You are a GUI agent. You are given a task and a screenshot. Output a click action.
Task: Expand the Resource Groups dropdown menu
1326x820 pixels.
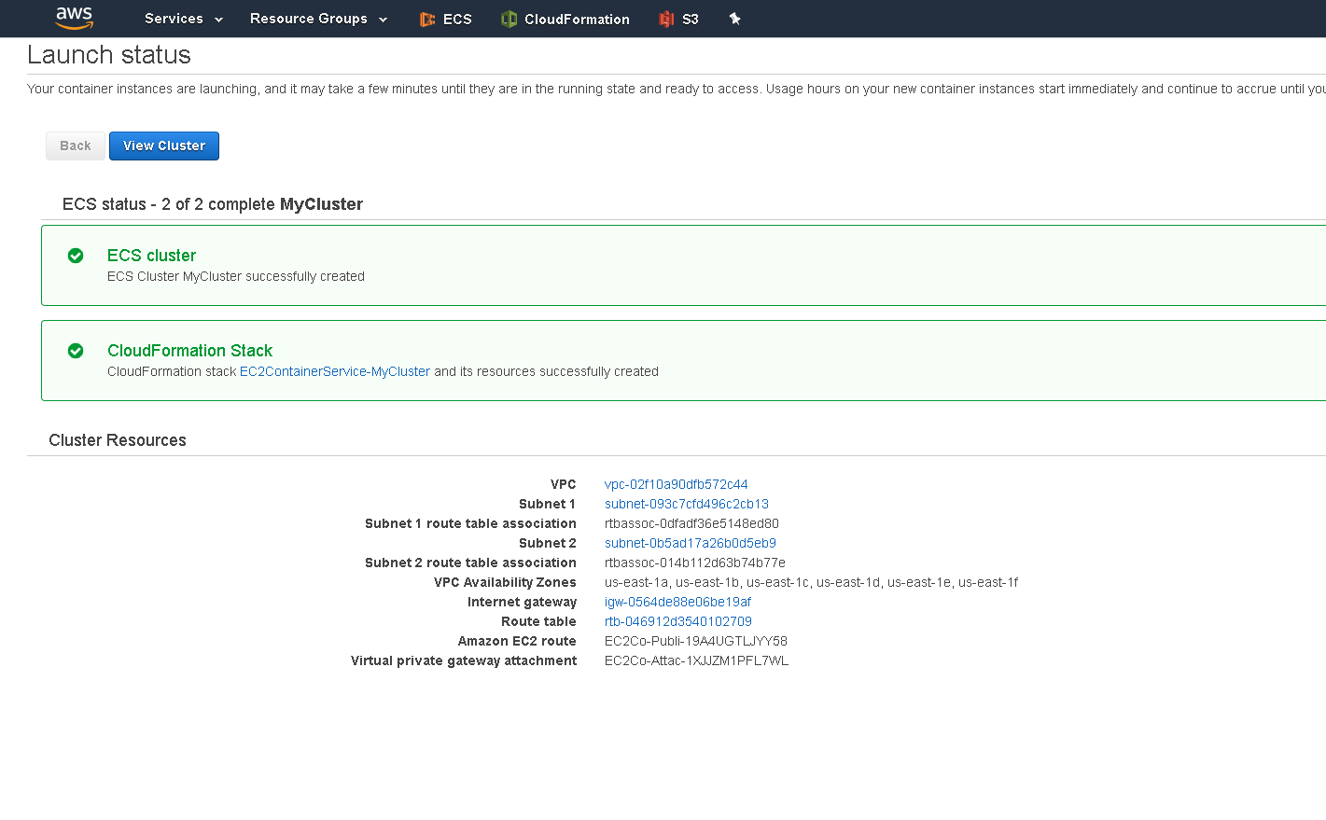point(318,19)
